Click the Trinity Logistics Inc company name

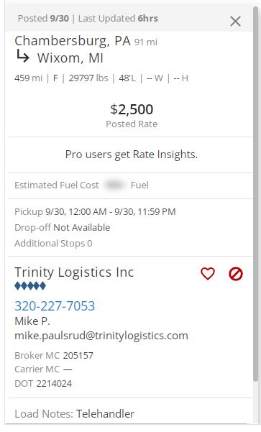tap(74, 272)
